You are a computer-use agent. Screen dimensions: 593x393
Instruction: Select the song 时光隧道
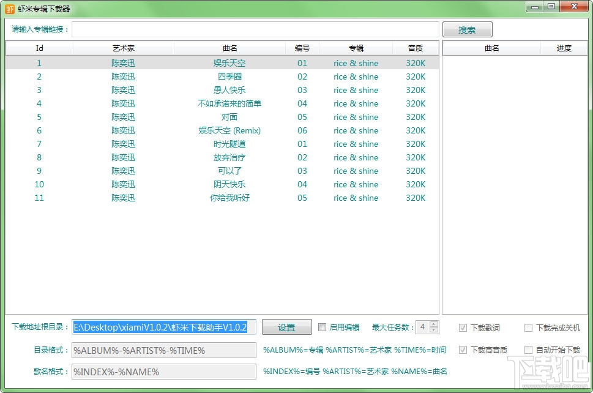click(x=229, y=144)
